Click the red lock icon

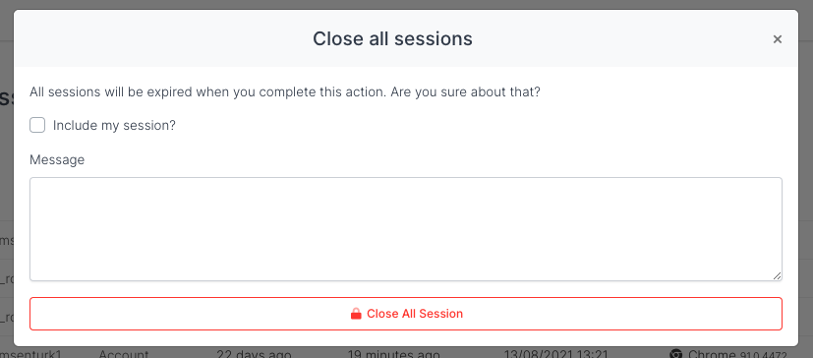click(x=356, y=314)
